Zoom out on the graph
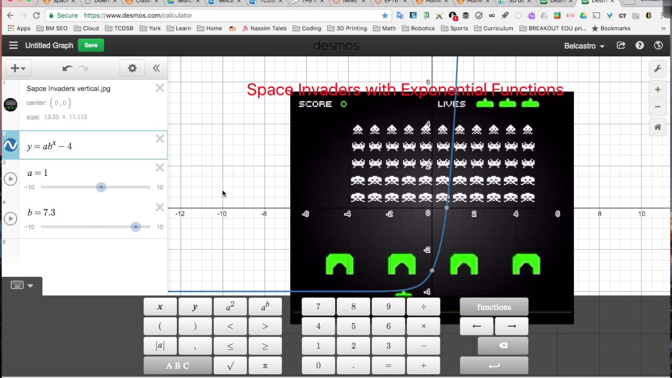The height and width of the screenshot is (378, 672). click(657, 107)
